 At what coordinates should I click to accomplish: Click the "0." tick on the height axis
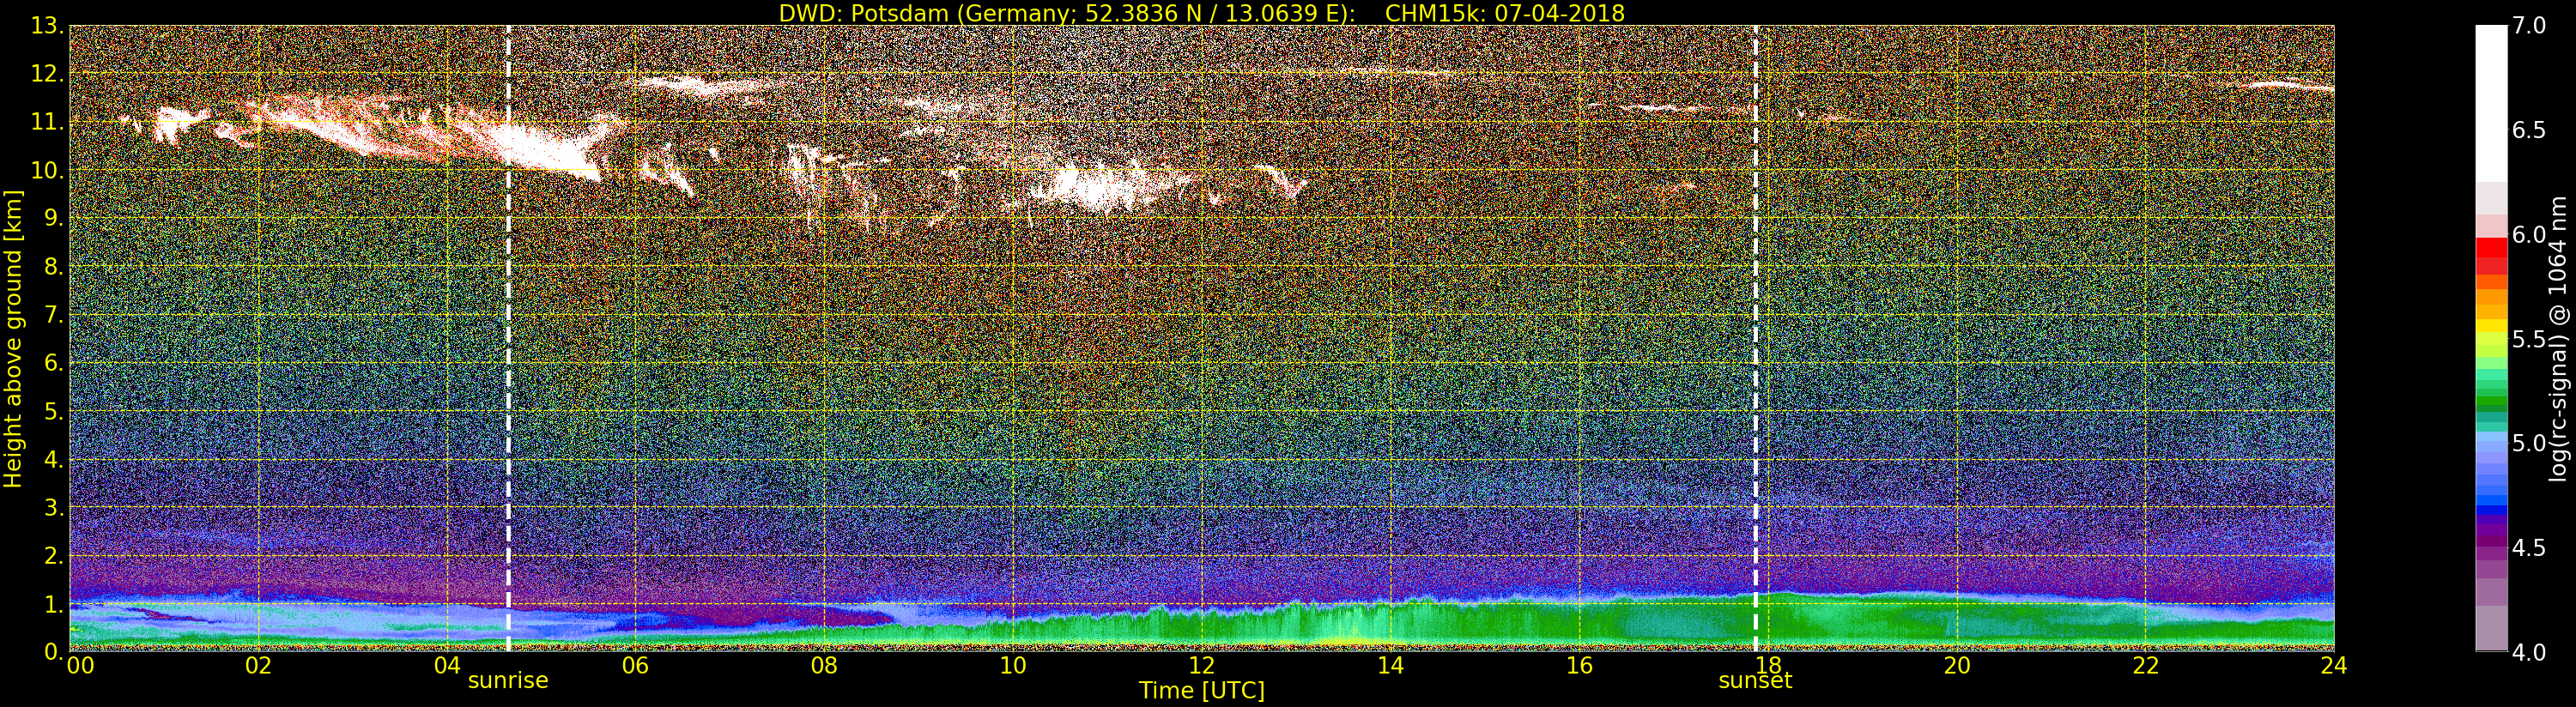[53, 651]
